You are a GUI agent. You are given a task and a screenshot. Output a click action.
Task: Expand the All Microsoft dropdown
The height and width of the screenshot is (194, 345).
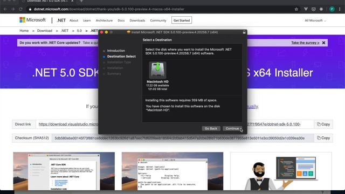315,20
